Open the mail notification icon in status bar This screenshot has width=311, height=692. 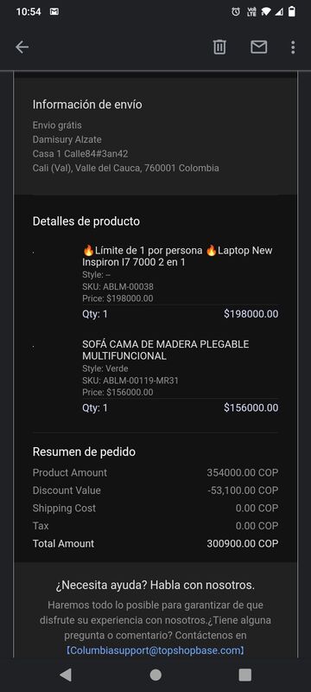54,12
